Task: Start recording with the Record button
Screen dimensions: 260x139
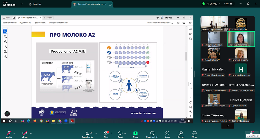Action: (181, 133)
